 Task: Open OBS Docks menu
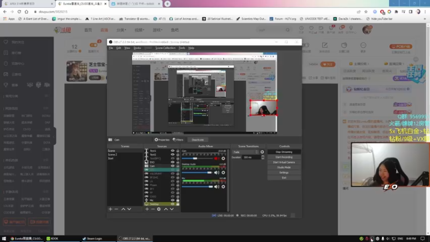pyautogui.click(x=137, y=48)
